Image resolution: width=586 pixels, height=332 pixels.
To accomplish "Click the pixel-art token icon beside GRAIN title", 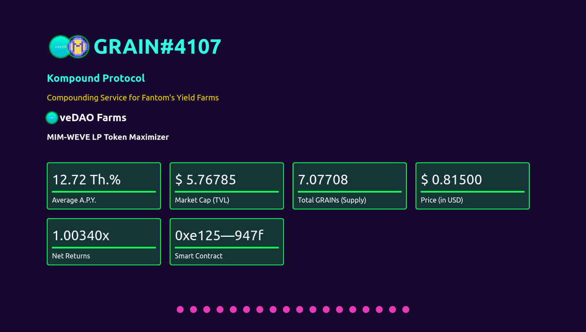I will point(78,47).
